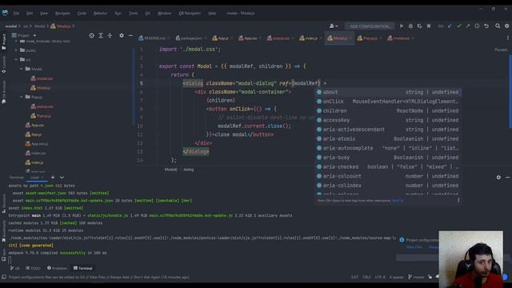Open the Project tool window stripe button
The width and height of the screenshot is (512, 288).
coord(3,41)
